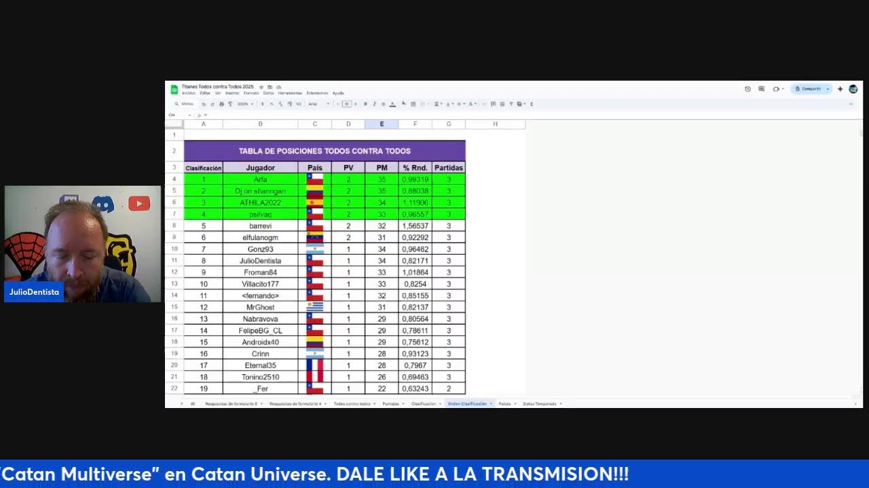Click the Compartir share button

[x=811, y=89]
